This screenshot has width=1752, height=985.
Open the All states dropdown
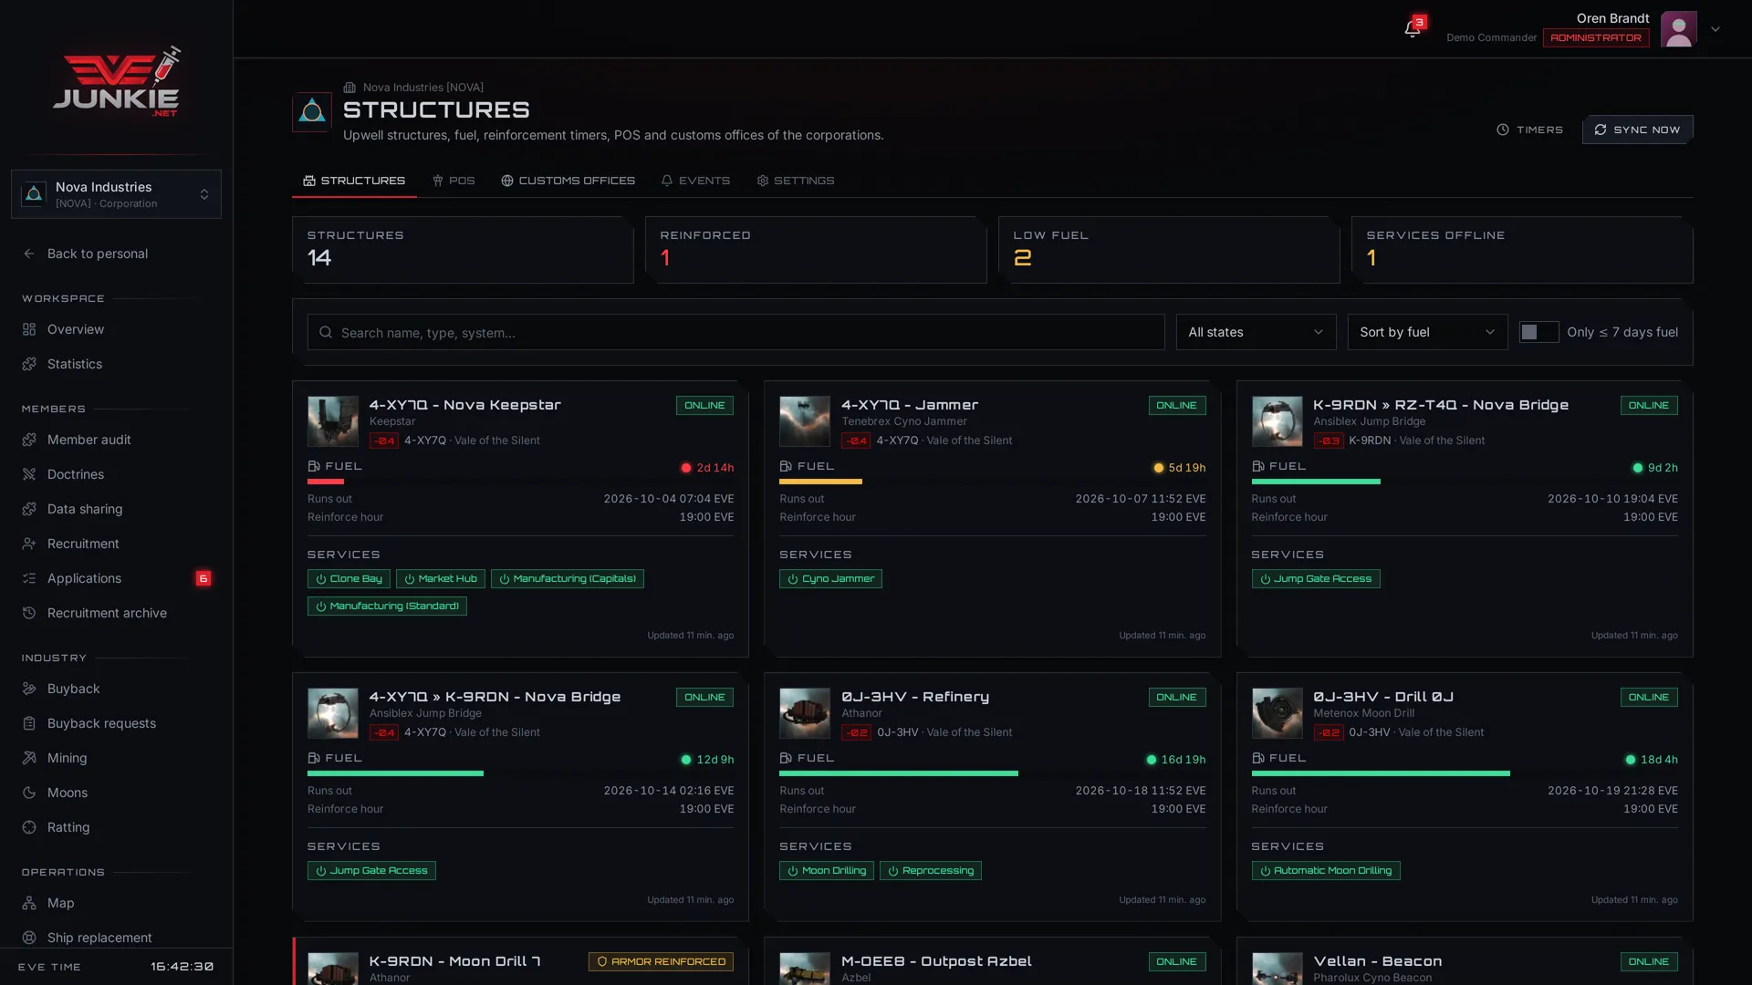click(x=1256, y=332)
